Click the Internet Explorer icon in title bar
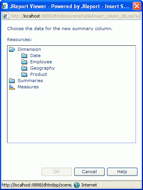 coord(5,6)
